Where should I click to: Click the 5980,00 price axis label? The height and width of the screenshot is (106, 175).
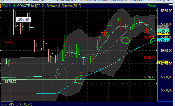pos(167,11)
